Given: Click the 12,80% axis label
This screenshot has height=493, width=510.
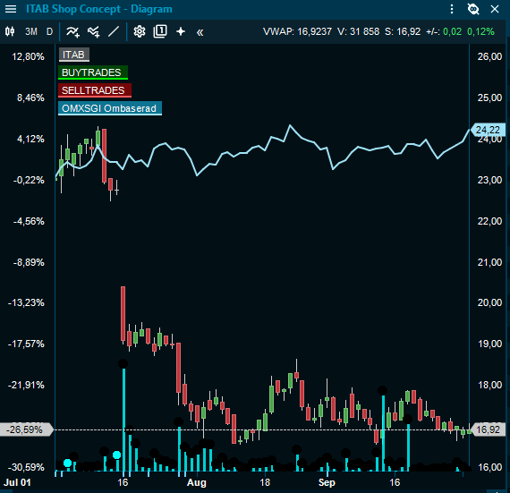Looking at the screenshot, I should click(28, 56).
